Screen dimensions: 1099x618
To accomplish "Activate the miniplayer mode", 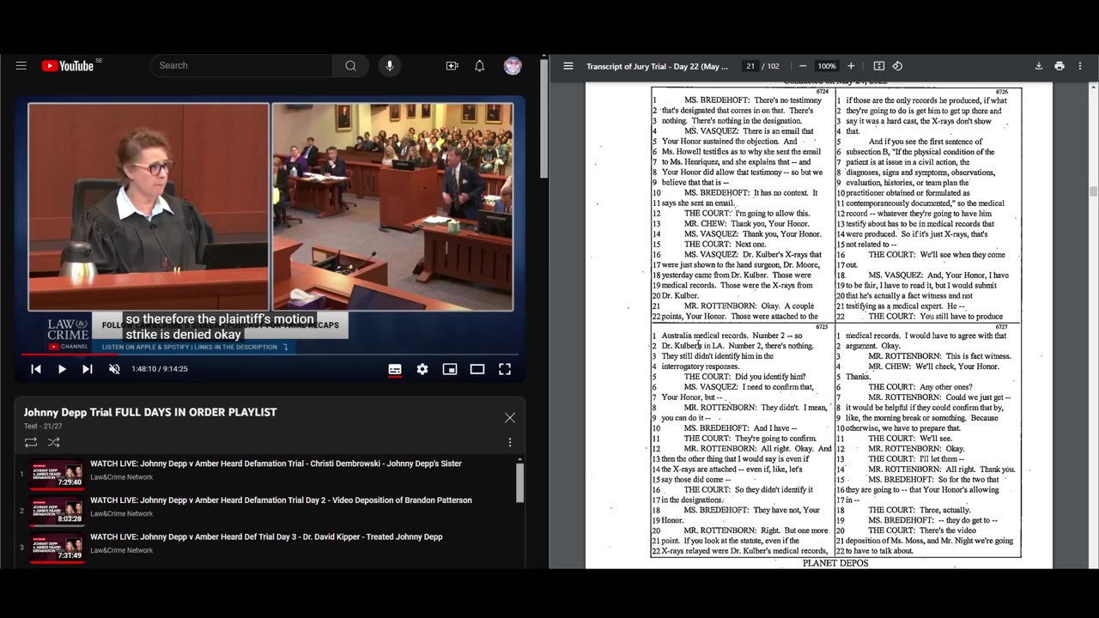I will click(x=450, y=369).
